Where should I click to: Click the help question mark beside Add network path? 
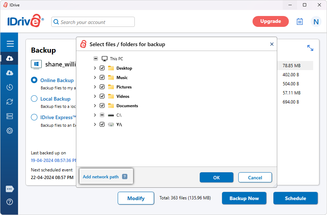coord(125,177)
